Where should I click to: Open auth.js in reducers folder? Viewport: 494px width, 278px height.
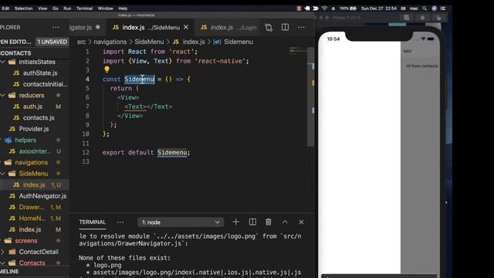pos(32,107)
